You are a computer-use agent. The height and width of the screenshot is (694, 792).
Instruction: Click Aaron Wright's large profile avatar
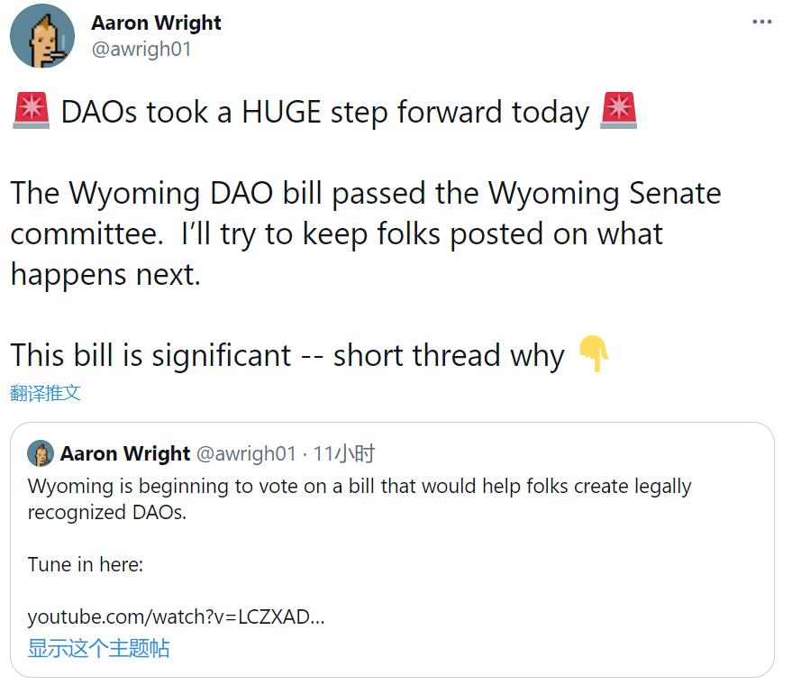click(x=42, y=36)
